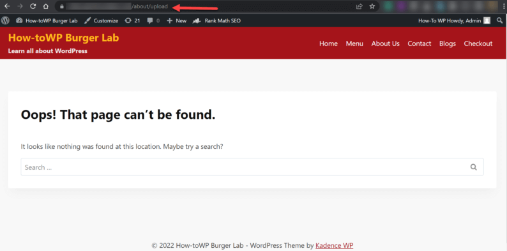Follow the Kadence WP footer link
The image size is (507, 251).
pyautogui.click(x=335, y=245)
